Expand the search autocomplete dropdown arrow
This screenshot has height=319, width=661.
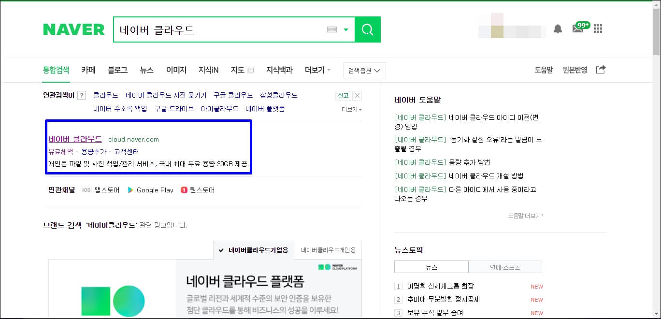[x=346, y=29]
